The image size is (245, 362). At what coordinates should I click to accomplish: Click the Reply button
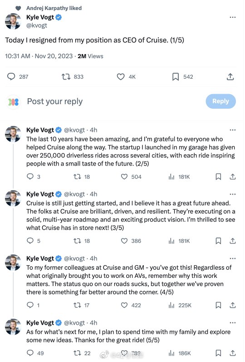click(220, 101)
